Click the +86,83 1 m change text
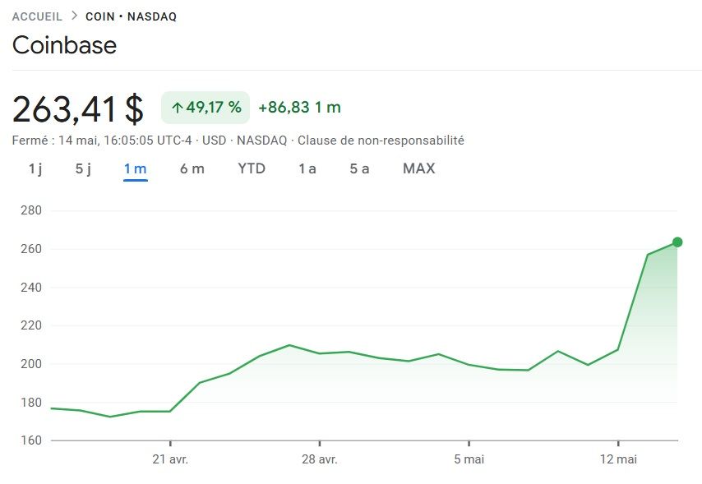Screen dimensions: 702x484 coord(299,108)
